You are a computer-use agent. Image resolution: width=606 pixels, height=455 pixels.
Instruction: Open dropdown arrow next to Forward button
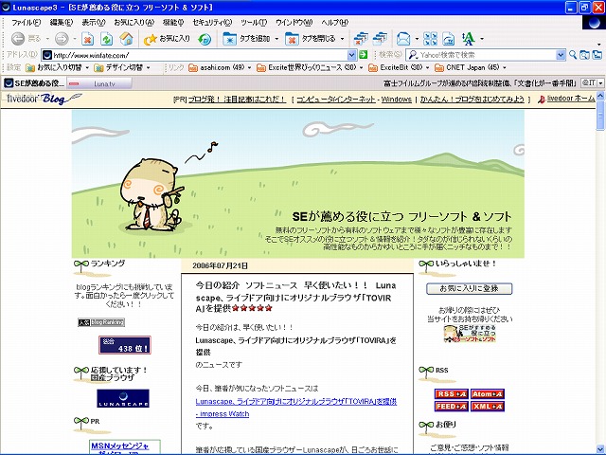pyautogui.click(x=75, y=39)
